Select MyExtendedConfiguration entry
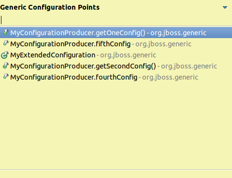The image size is (232, 178). pyautogui.click(x=116, y=55)
